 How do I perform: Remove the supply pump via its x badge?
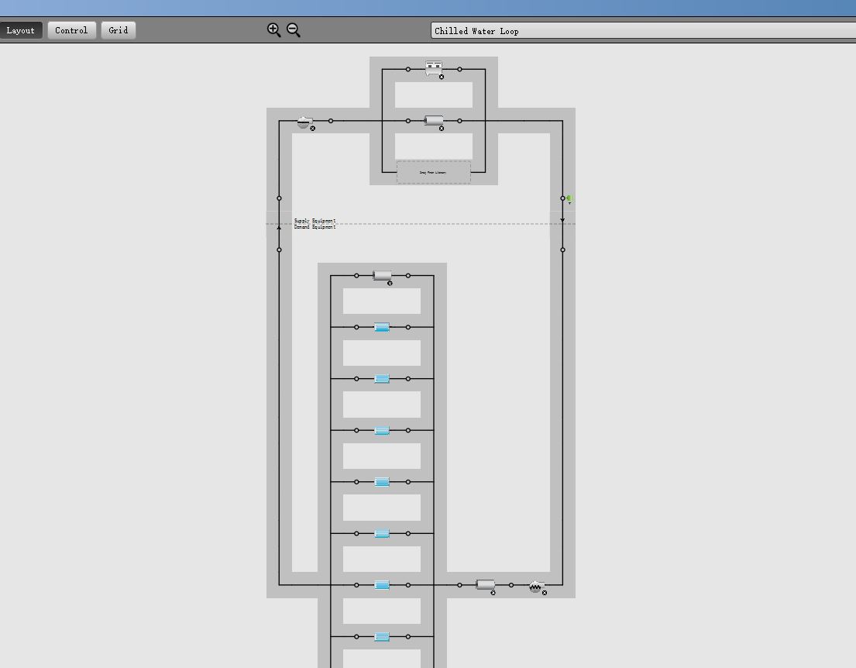click(x=313, y=129)
